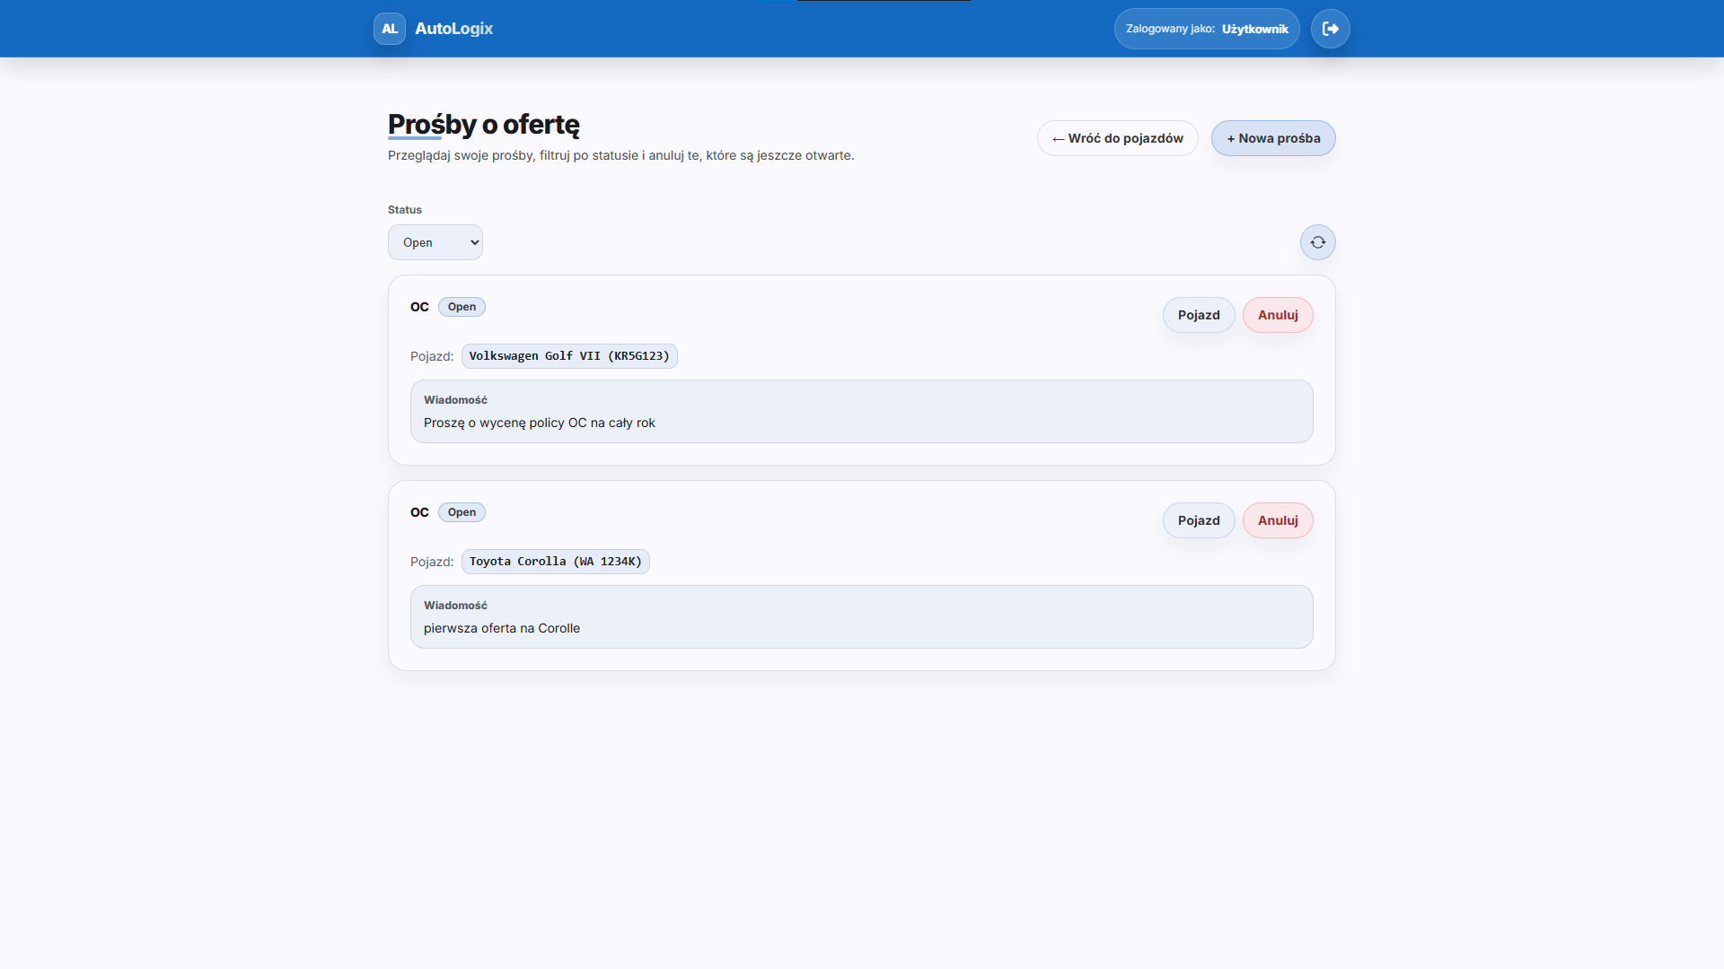Open the Status filter dropdown

[x=435, y=242]
